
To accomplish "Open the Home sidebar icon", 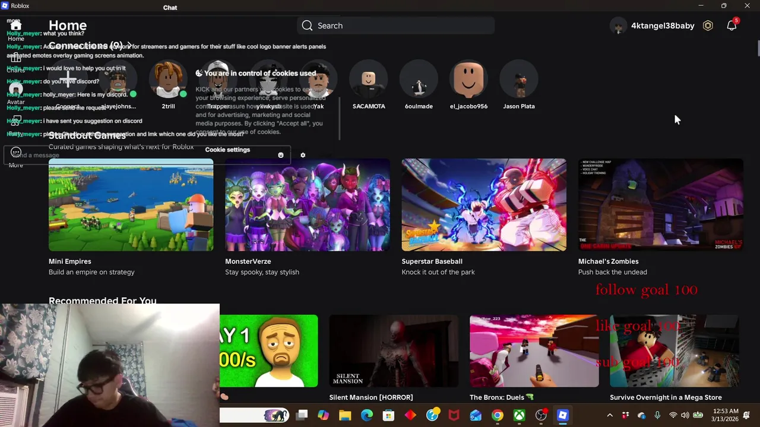I will coord(16,26).
